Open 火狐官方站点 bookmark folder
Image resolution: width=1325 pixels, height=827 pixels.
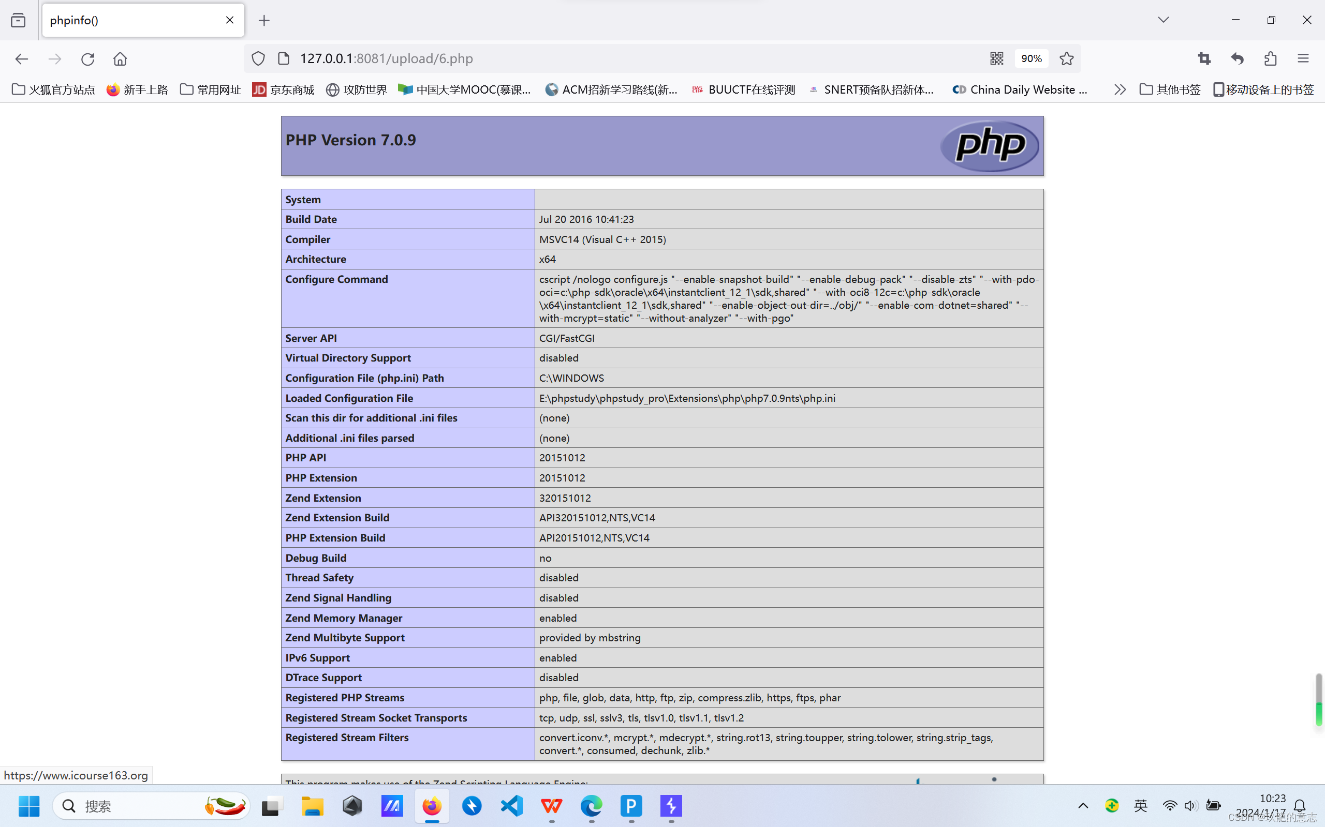tap(54, 89)
